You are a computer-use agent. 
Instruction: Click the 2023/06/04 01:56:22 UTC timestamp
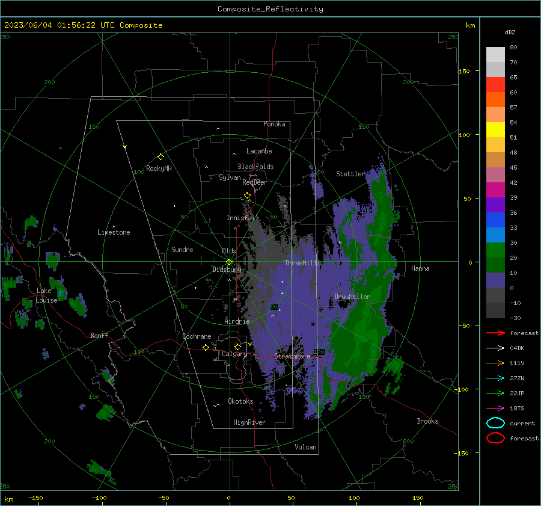click(x=59, y=25)
